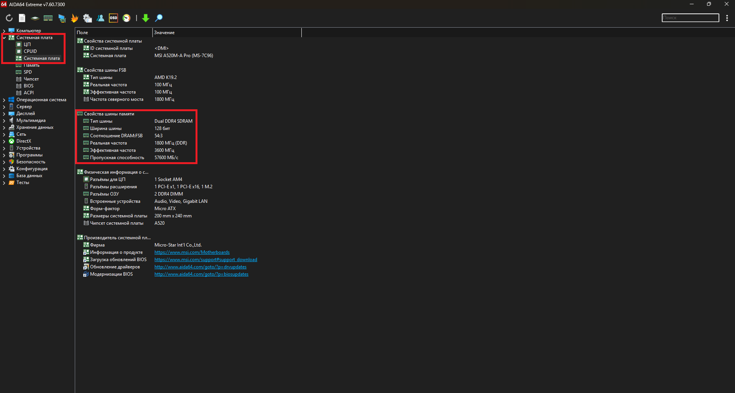Click the magnifying glass search icon

159,18
